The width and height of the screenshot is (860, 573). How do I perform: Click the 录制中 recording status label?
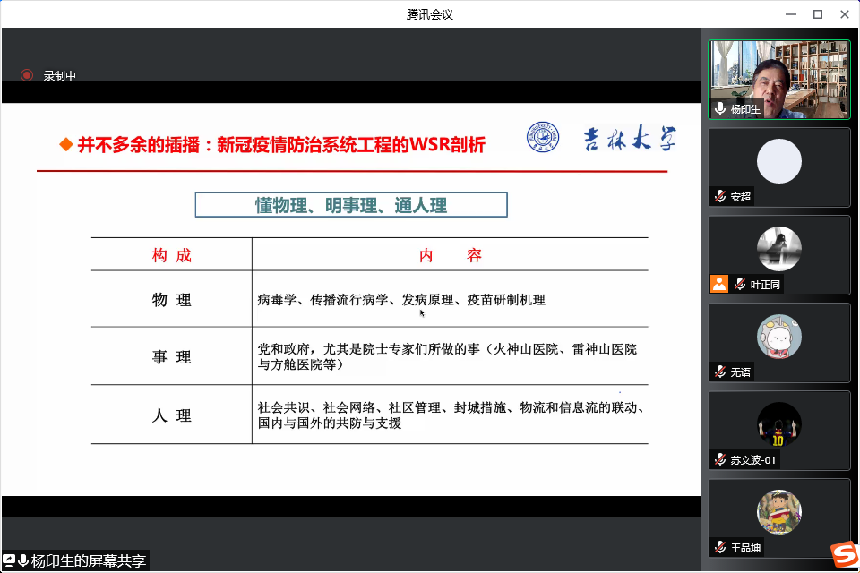click(x=60, y=76)
